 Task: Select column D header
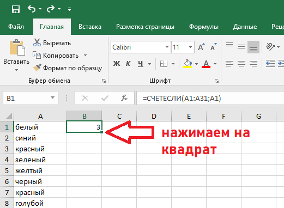coord(154,116)
